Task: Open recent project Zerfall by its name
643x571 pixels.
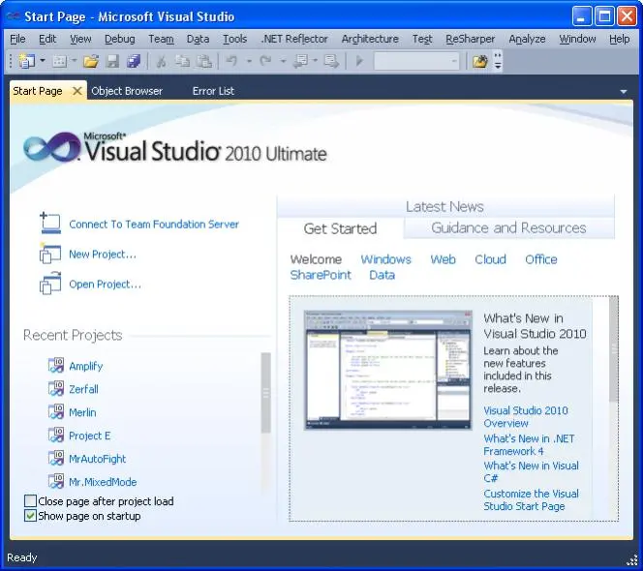Action: (x=83, y=389)
